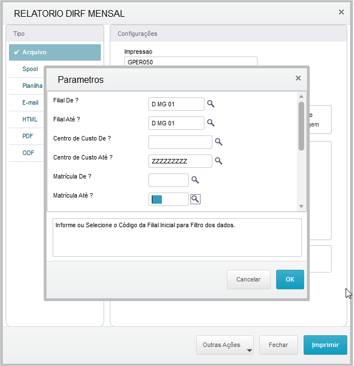Open the Outras Ações dropdown
This screenshot has width=354, height=366.
pos(225,345)
